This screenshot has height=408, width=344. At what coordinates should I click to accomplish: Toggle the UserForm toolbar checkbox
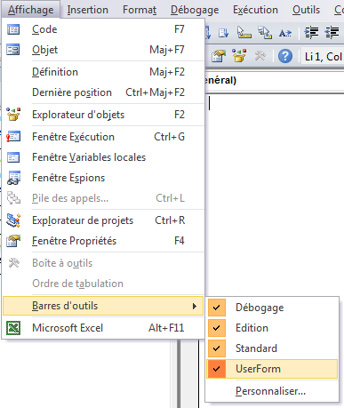(x=272, y=369)
